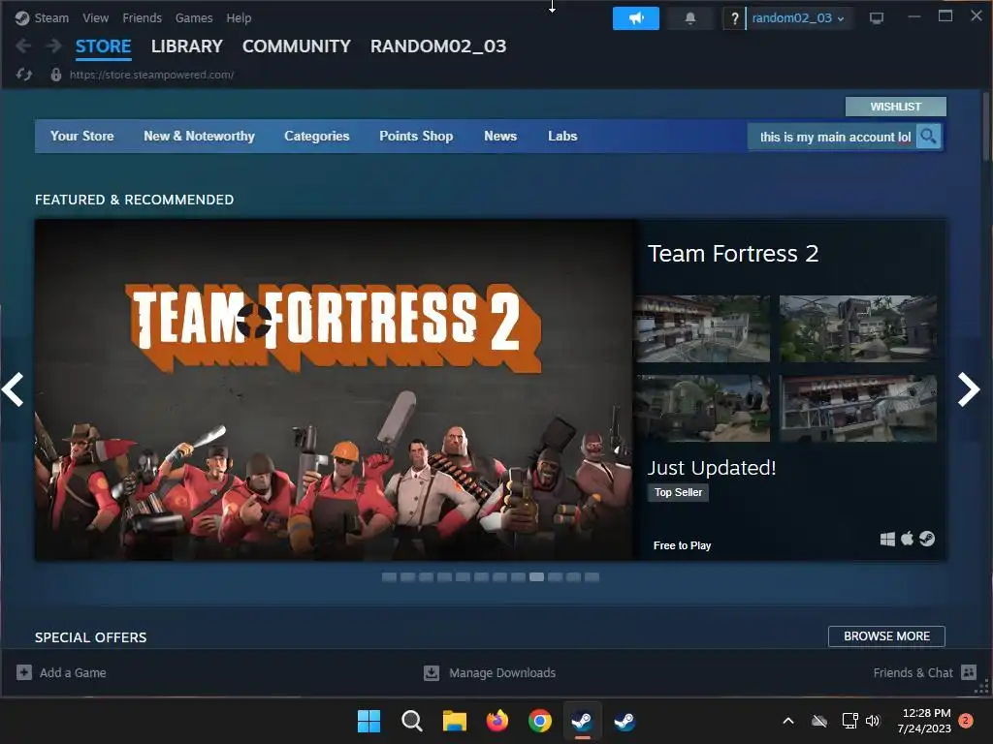Image resolution: width=993 pixels, height=744 pixels.
Task: Select the STORE tab
Action: pos(103,46)
